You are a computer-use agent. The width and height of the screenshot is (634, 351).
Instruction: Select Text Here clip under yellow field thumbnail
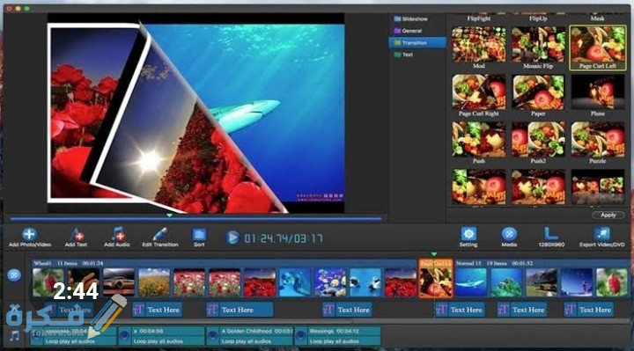pos(158,310)
